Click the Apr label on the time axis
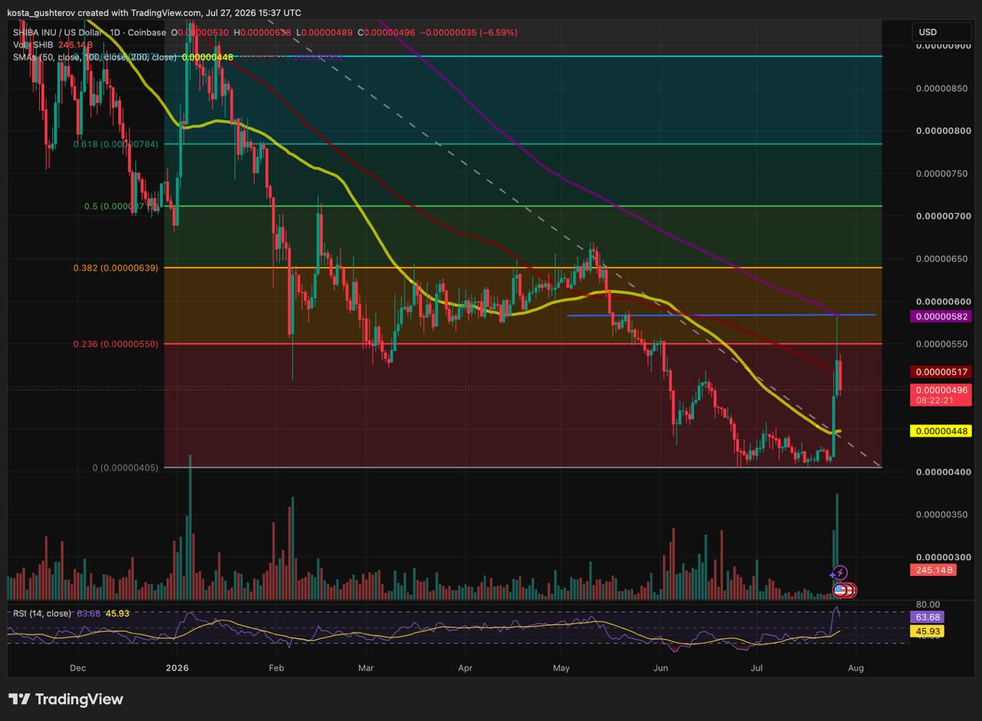The height and width of the screenshot is (721, 982). pos(465,668)
